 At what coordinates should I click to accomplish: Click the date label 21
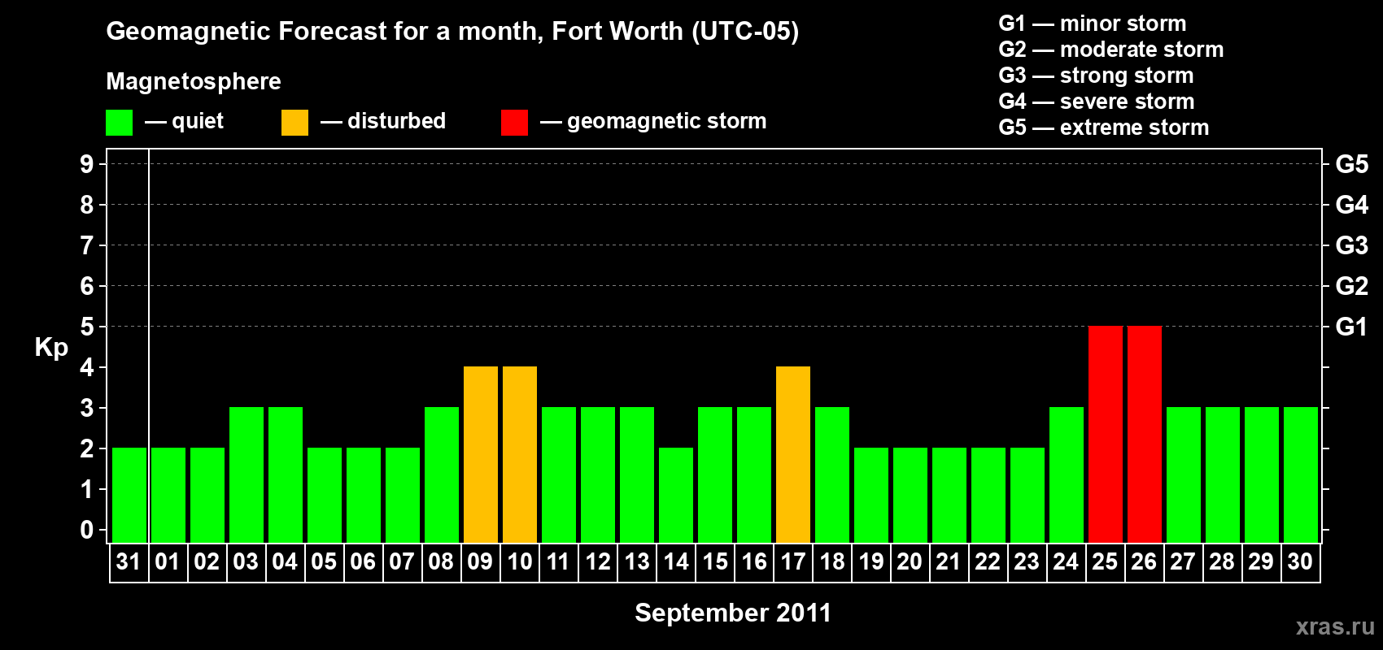pyautogui.click(x=949, y=561)
